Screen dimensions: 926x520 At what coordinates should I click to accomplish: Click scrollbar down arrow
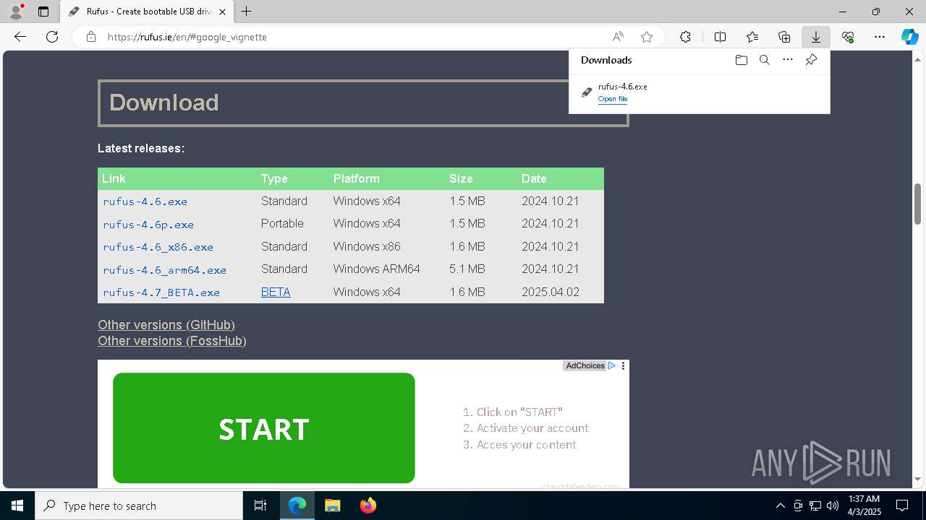(917, 479)
